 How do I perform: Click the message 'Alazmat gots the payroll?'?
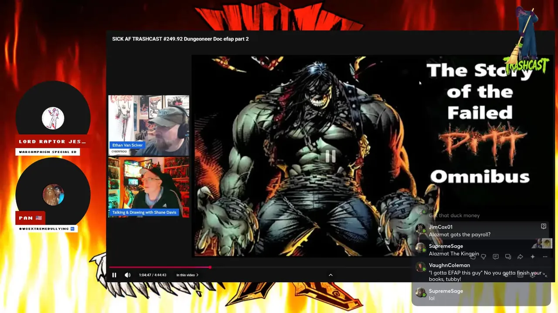tap(459, 234)
